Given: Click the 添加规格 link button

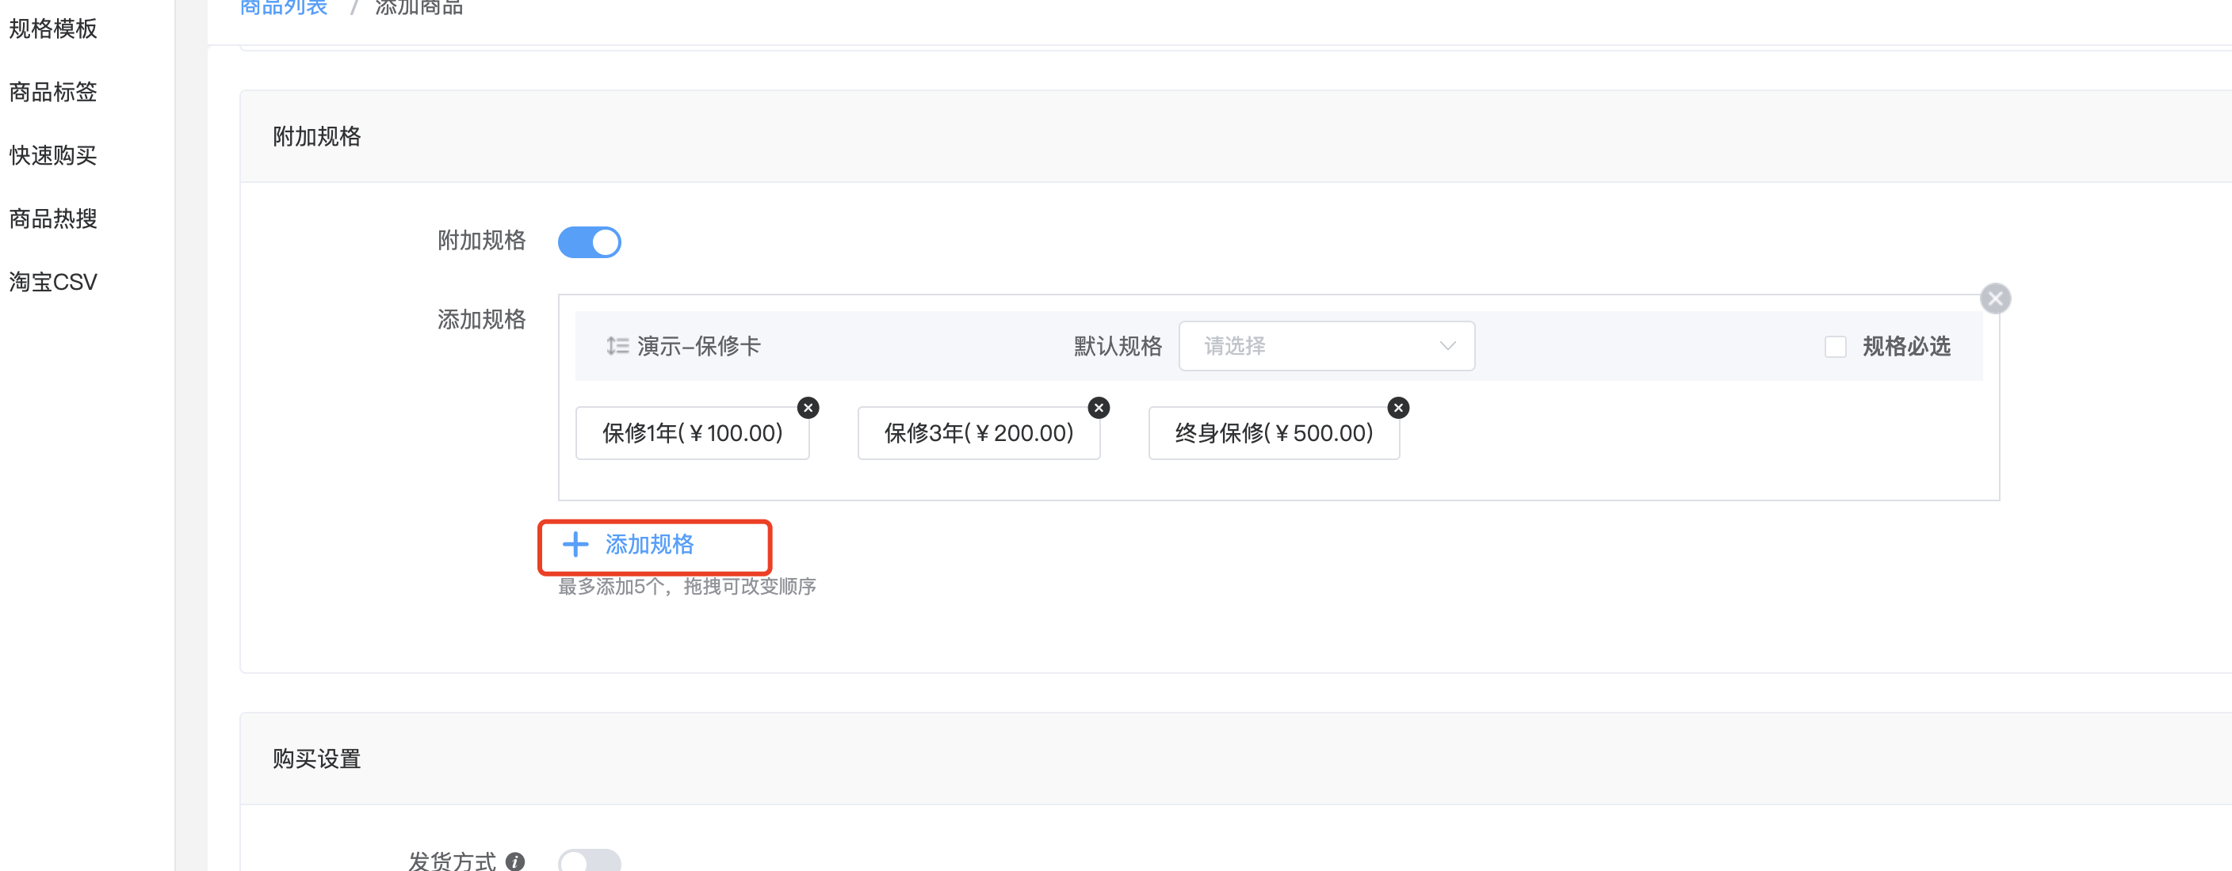Looking at the screenshot, I should point(649,545).
